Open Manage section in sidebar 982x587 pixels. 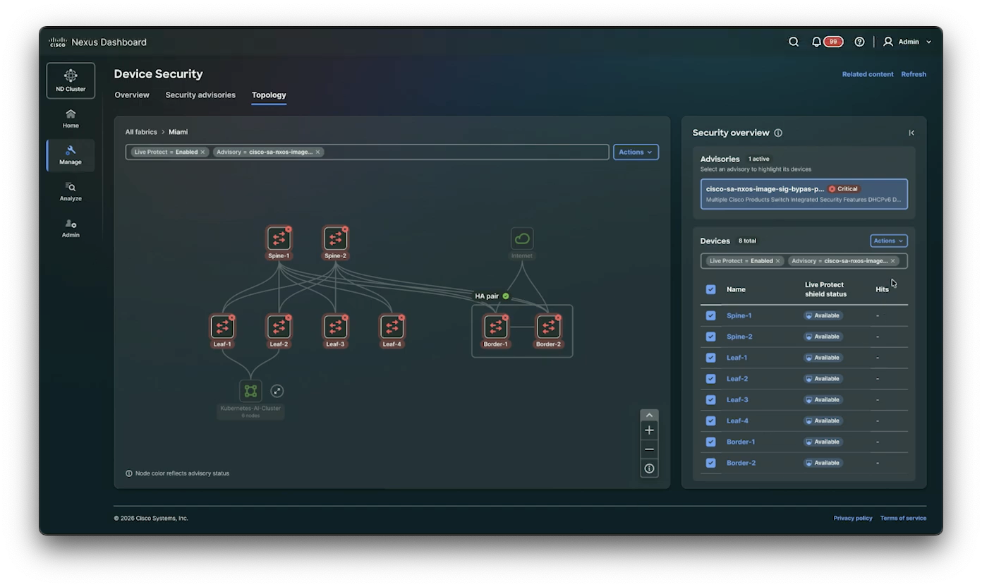tap(71, 155)
